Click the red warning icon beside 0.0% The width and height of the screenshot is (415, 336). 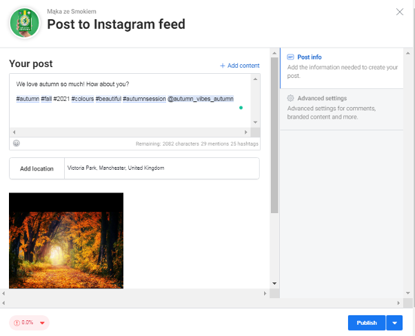[x=17, y=323]
